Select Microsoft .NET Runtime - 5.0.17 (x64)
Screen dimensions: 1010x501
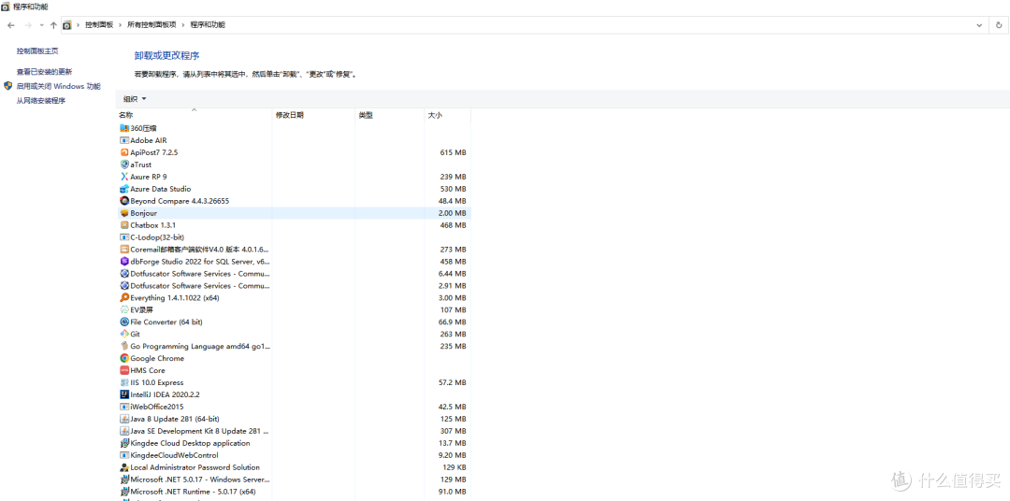[293, 492]
